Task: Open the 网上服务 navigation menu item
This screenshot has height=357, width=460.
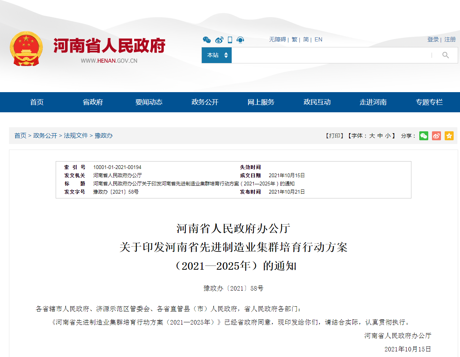Action: [261, 102]
